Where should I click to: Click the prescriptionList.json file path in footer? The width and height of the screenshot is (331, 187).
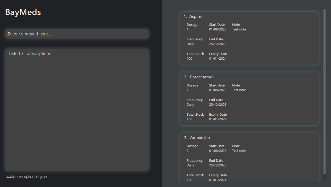[26, 177]
